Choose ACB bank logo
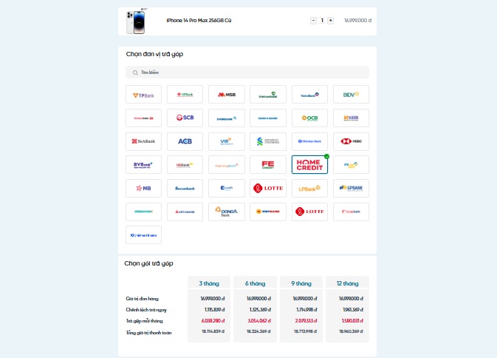497x358 pixels. click(185, 141)
